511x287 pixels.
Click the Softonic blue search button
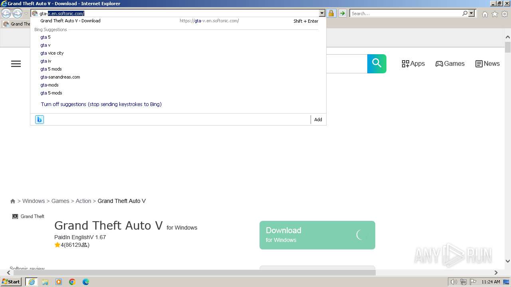click(x=377, y=64)
